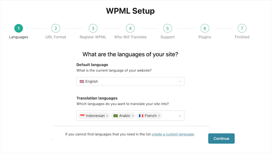
Task: Remove Indonesian from translation languages
Action: point(107,116)
